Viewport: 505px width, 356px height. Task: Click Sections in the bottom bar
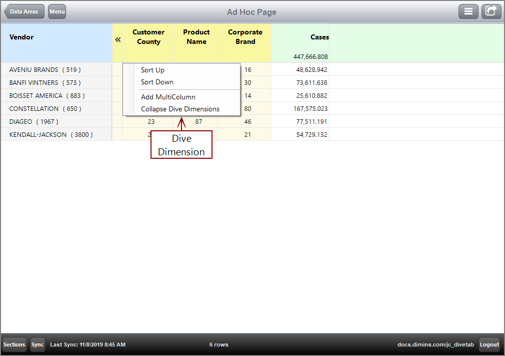(x=14, y=345)
